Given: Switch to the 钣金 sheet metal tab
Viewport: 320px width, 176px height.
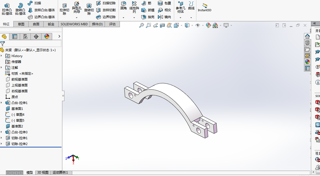Looking at the screenshot, I should pyautogui.click(x=51, y=24).
